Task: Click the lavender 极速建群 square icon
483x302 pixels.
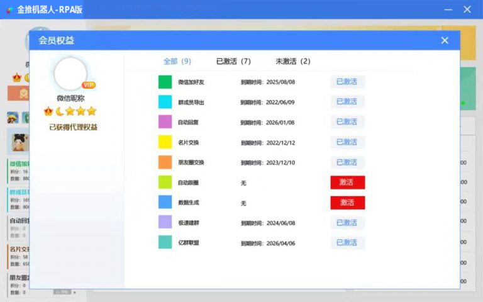Action: pyautogui.click(x=165, y=223)
